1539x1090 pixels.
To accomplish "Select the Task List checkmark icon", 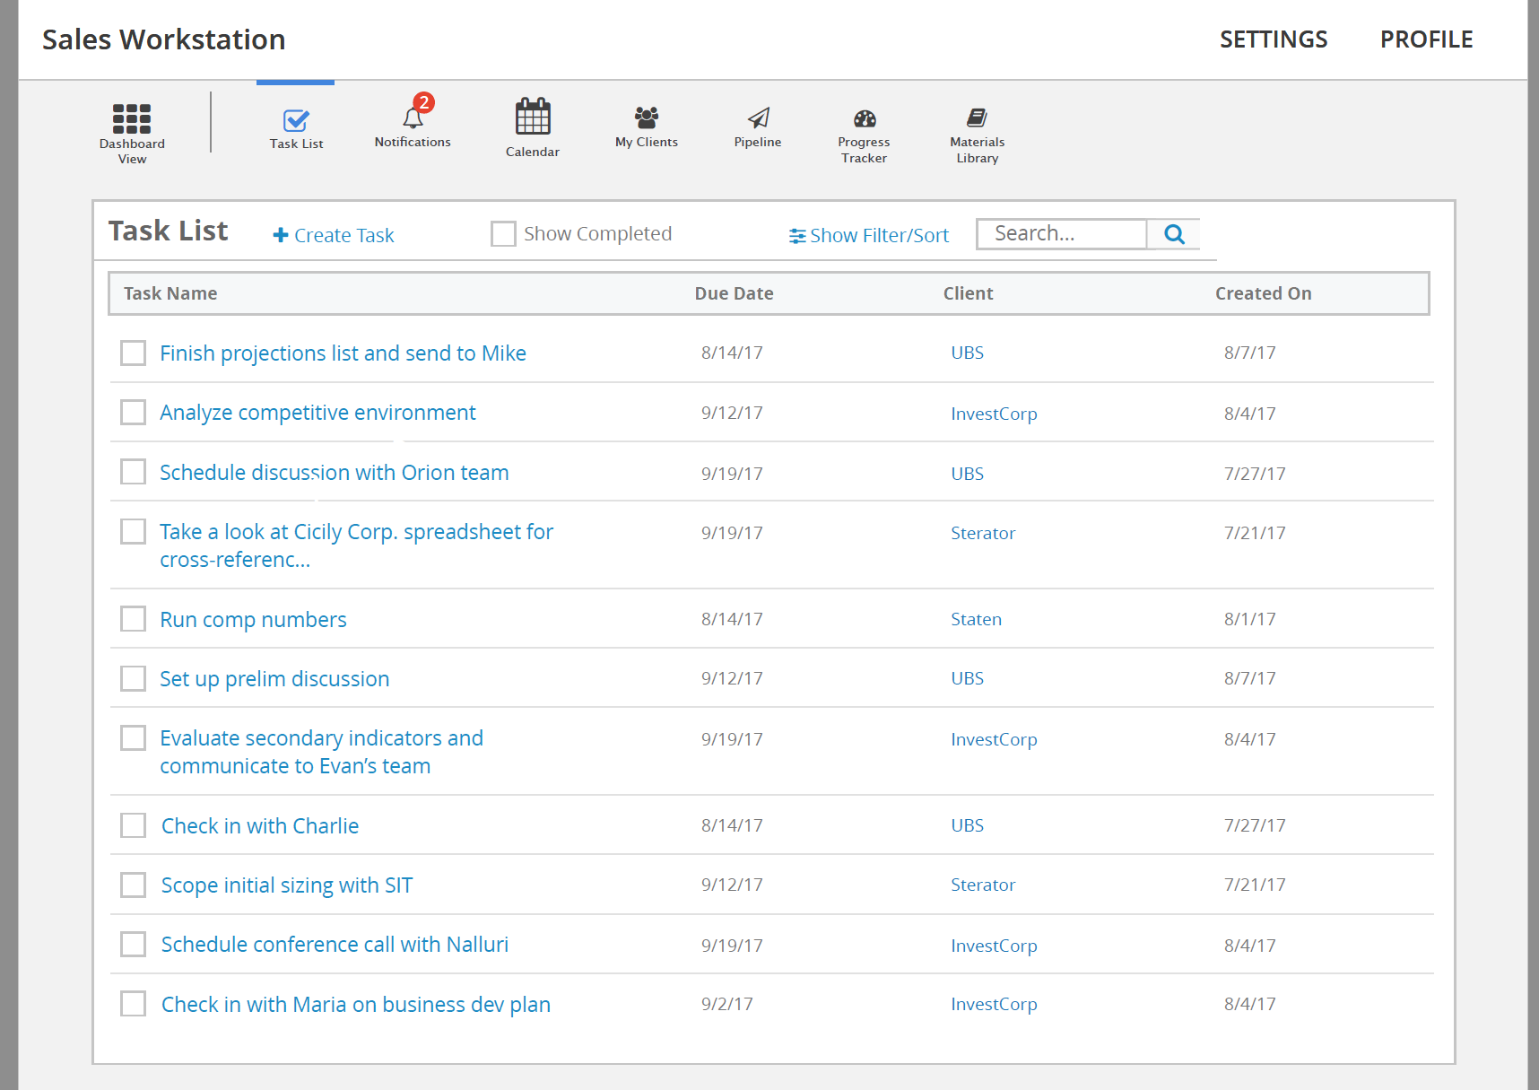I will (x=296, y=120).
